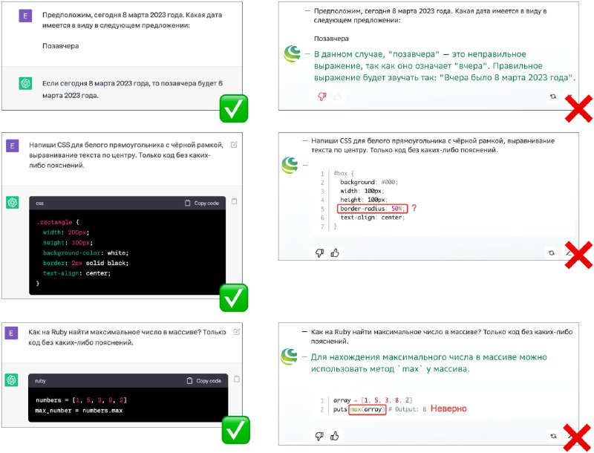
Task: Click the 'numbers = [1, 5, 3, 9, 2]' line
Action: (81, 400)
